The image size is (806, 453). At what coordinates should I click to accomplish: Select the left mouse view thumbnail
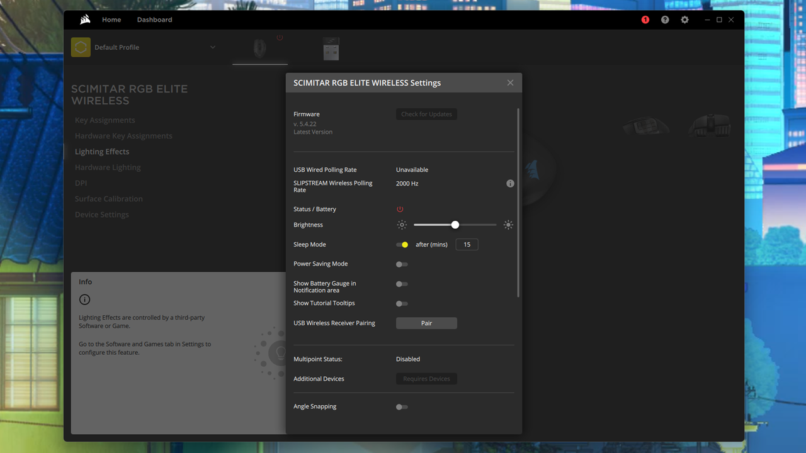(645, 126)
